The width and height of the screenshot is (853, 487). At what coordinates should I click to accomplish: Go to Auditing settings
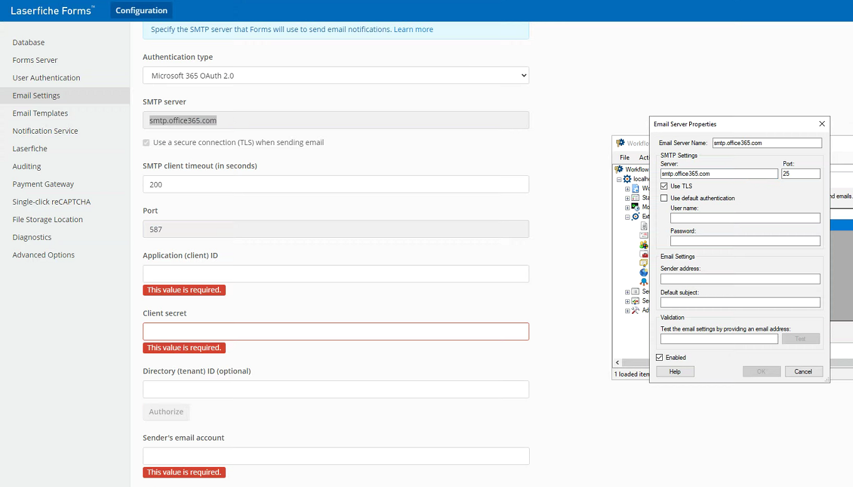pos(26,166)
